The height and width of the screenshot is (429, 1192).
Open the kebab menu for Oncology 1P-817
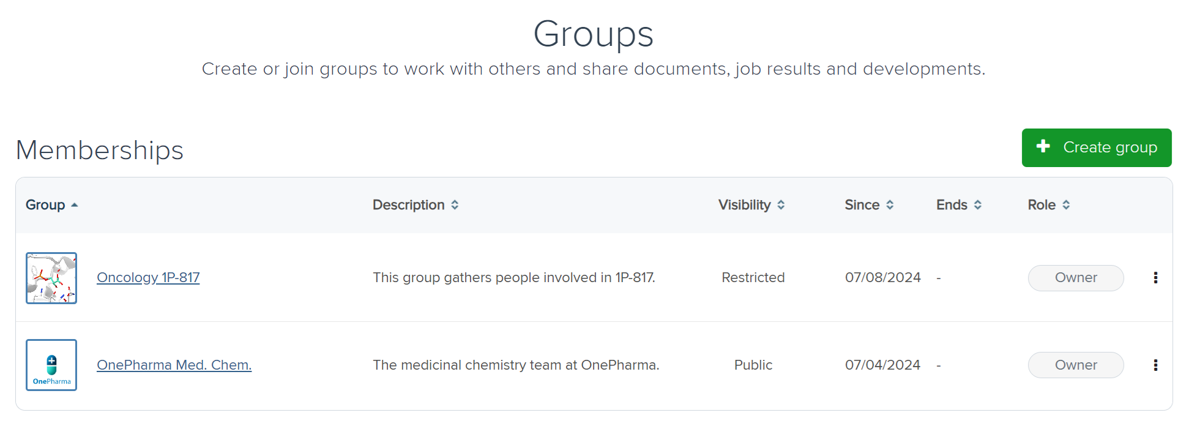pyautogui.click(x=1156, y=277)
